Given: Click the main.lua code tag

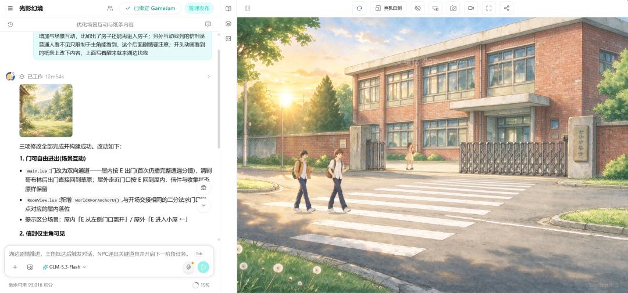Looking at the screenshot, I should point(37,171).
